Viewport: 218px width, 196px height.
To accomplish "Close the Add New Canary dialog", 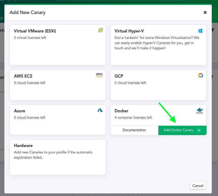I will click(x=205, y=12).
